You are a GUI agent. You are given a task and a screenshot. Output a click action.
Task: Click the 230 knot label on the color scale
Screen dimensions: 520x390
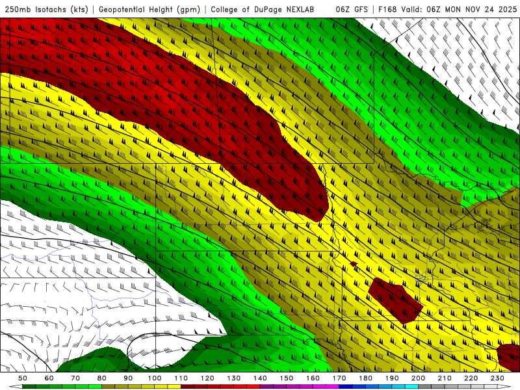click(x=497, y=378)
